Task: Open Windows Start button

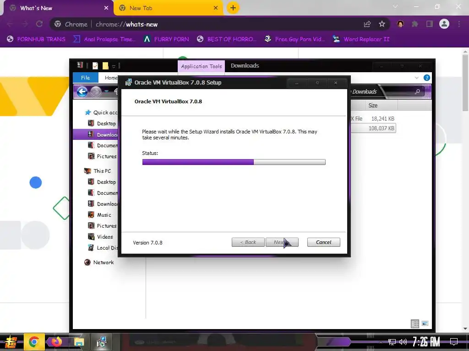Action: (x=11, y=342)
